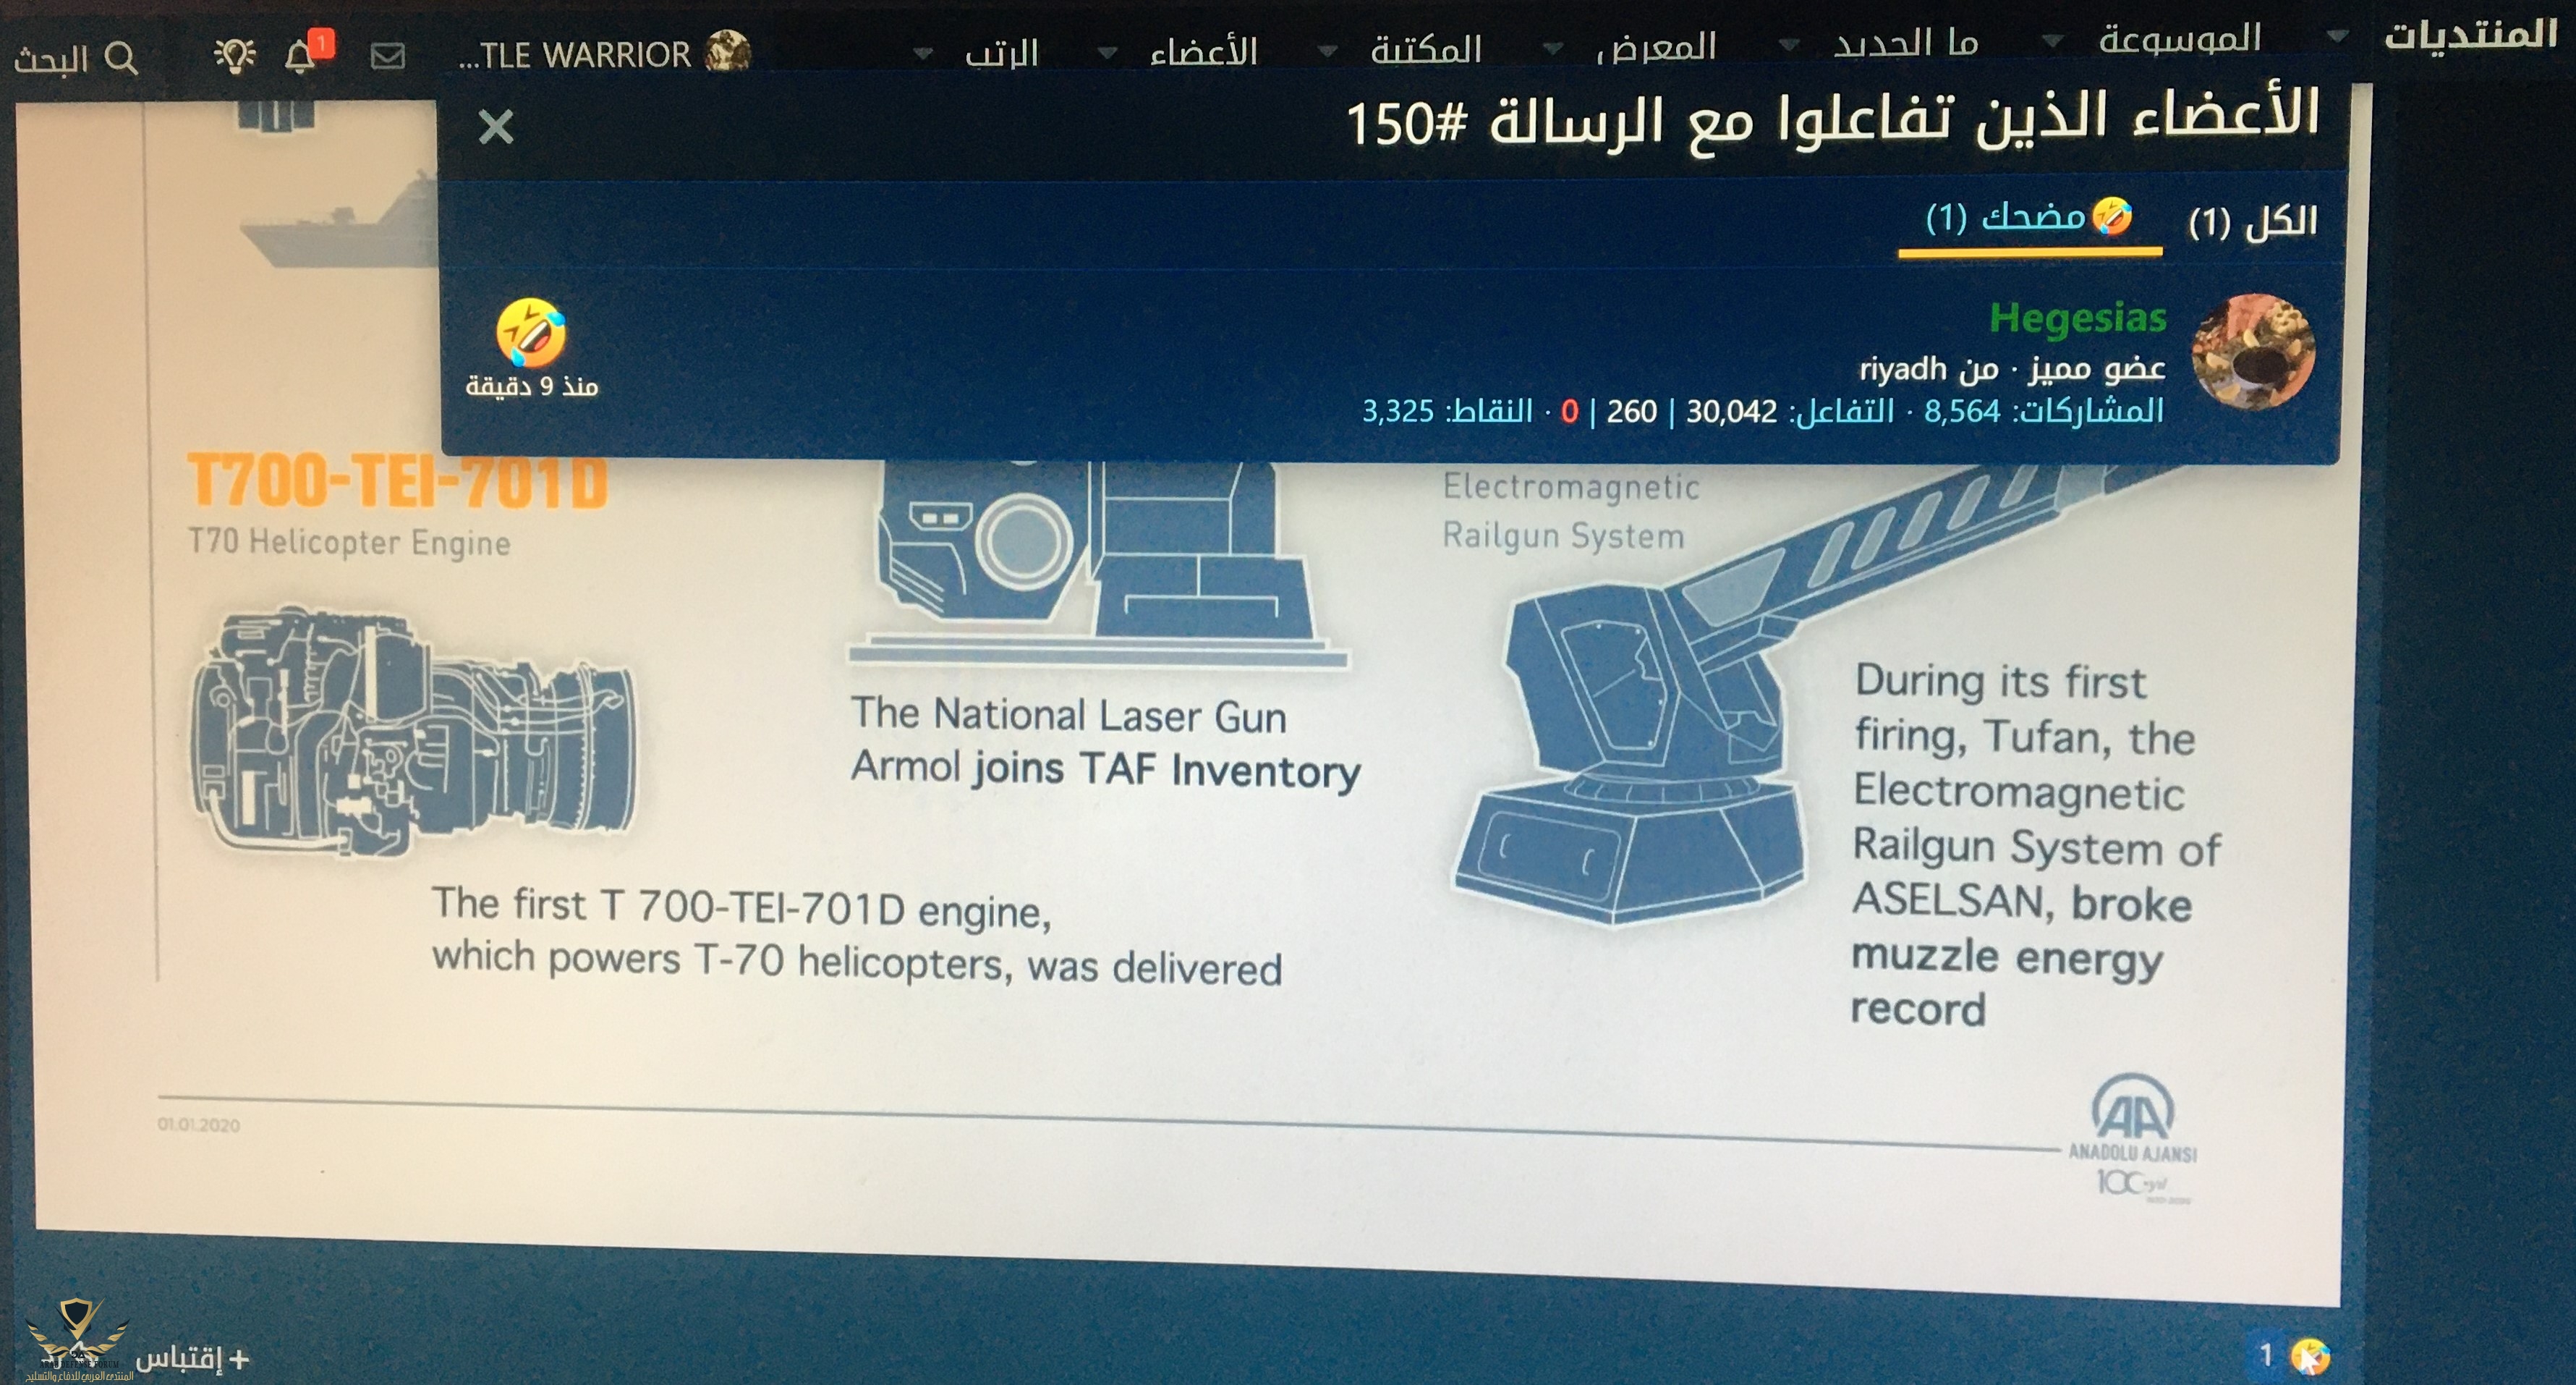Open the المكتبة menu item
This screenshot has width=2576, height=1385.
point(1426,49)
